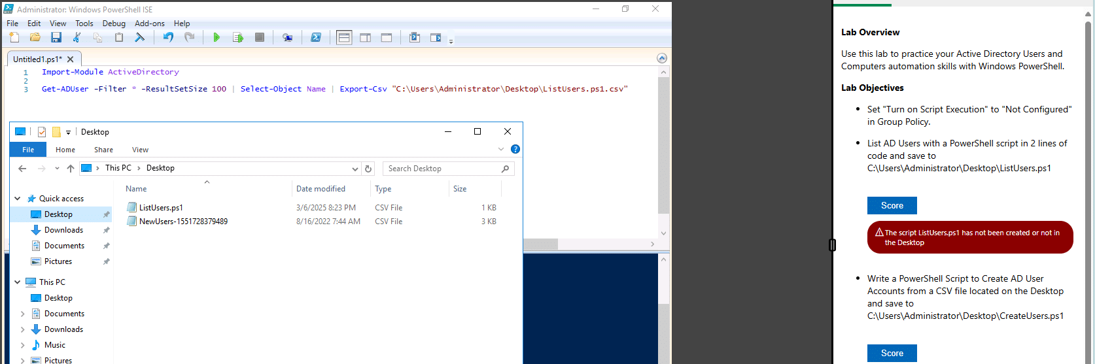Click the Clear Console Pane icon
This screenshot has height=364, width=1095.
click(x=139, y=38)
